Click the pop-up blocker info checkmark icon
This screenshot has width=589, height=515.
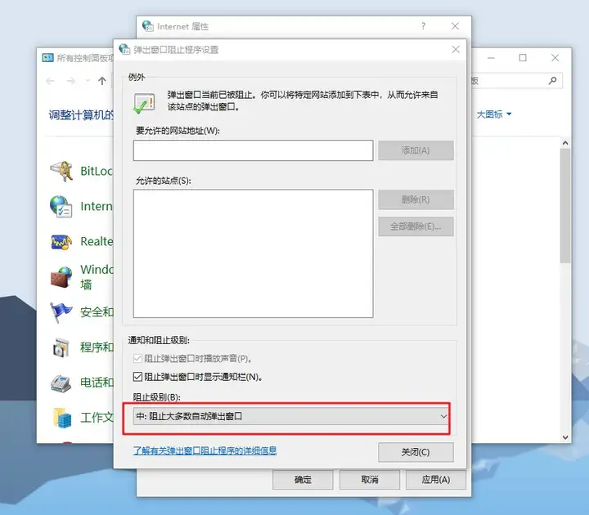144,103
